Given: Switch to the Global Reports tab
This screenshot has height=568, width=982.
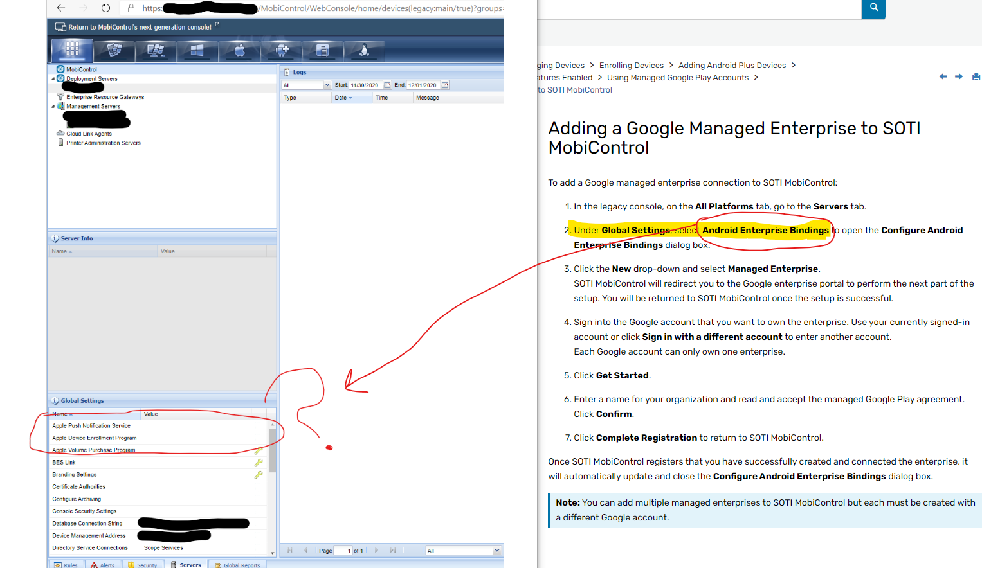Looking at the screenshot, I should click(237, 565).
